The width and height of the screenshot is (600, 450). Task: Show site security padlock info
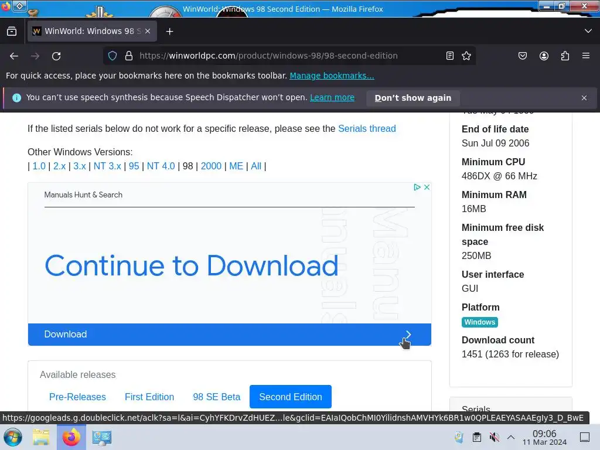tap(129, 56)
